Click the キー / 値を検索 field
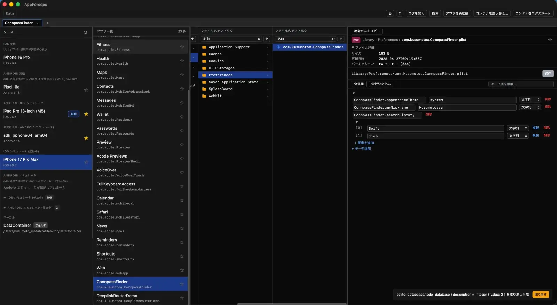Image resolution: width=557 pixels, height=305 pixels. click(521, 84)
